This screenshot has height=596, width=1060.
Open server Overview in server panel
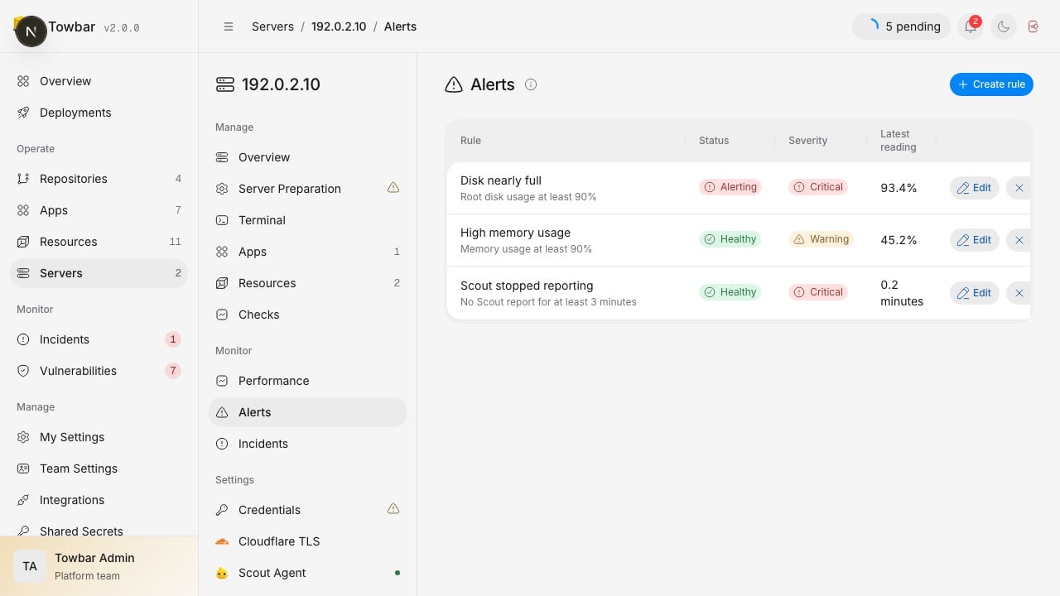click(x=307, y=157)
